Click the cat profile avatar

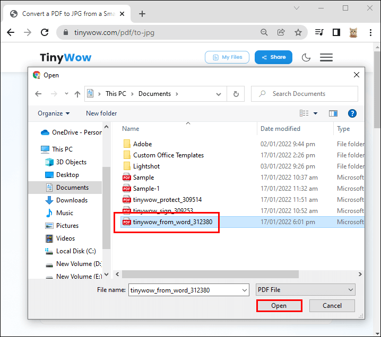point(353,32)
